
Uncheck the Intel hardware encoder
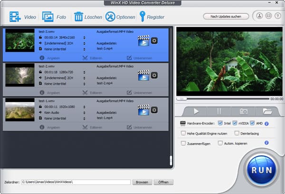click(x=220, y=123)
